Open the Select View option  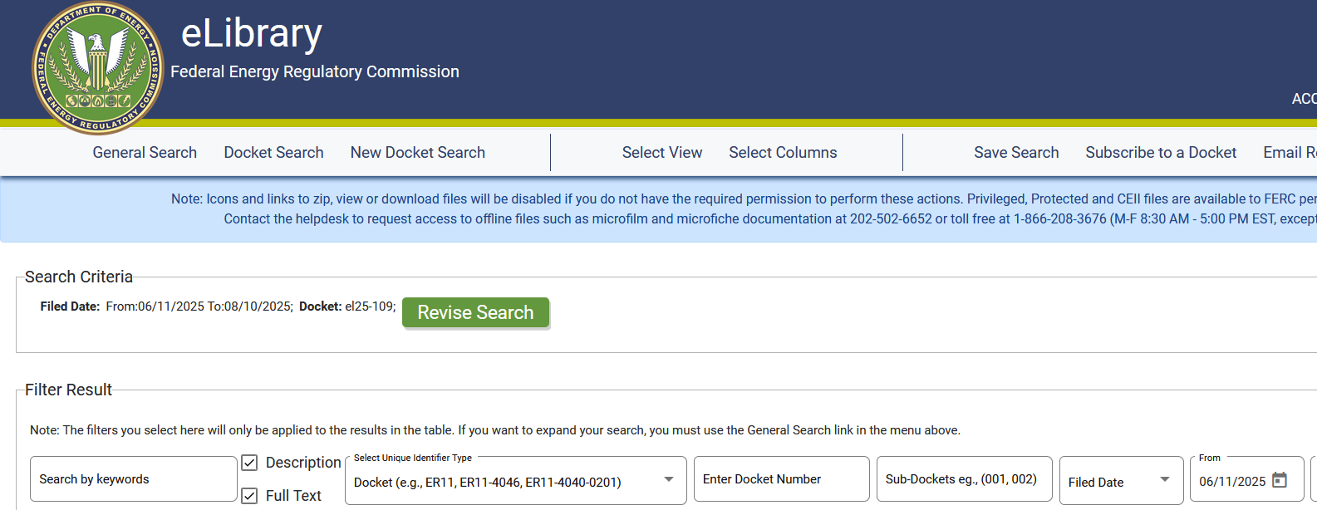[x=661, y=153]
